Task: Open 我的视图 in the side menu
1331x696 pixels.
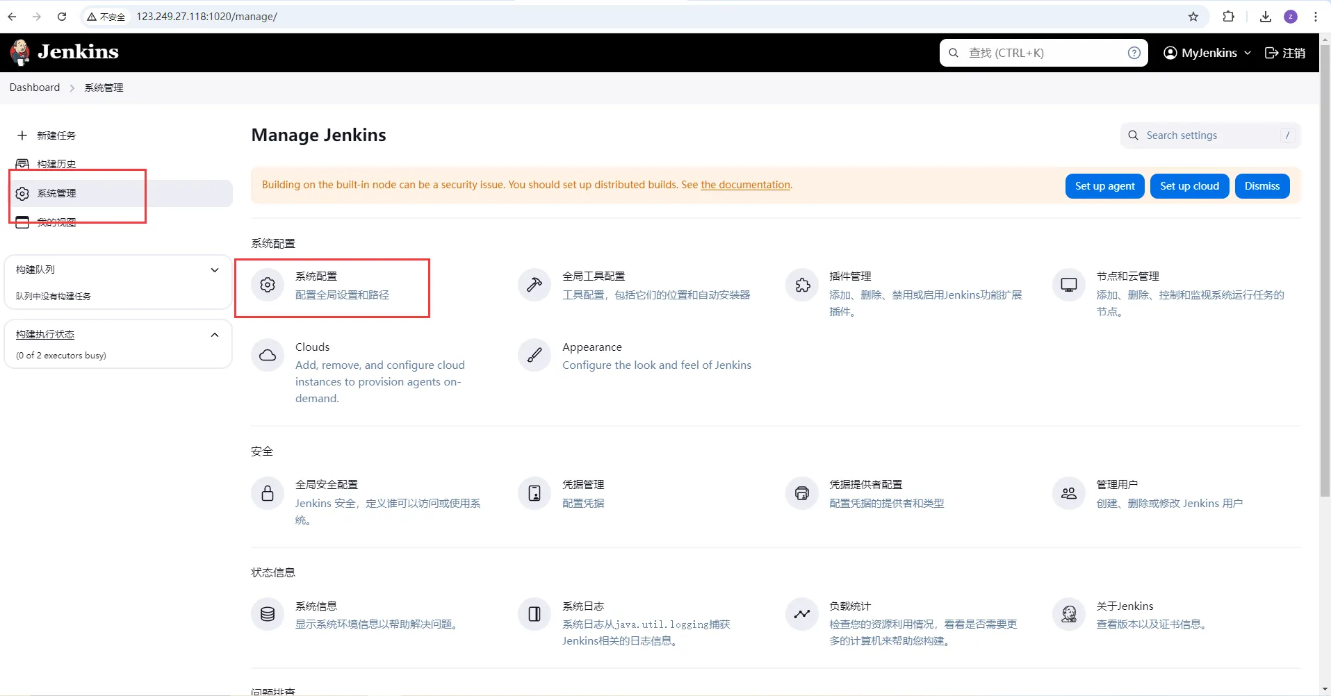Action: point(56,222)
